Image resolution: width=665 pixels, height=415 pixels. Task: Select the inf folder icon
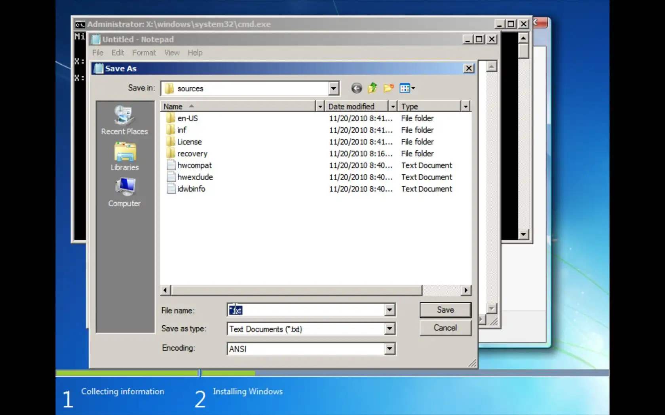[x=171, y=130]
